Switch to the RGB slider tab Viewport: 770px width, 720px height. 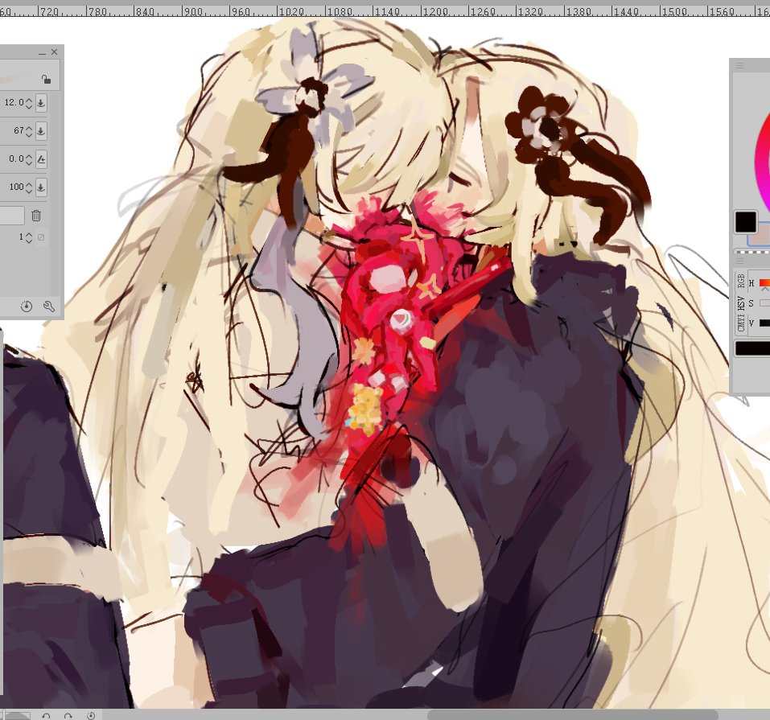[x=741, y=282]
